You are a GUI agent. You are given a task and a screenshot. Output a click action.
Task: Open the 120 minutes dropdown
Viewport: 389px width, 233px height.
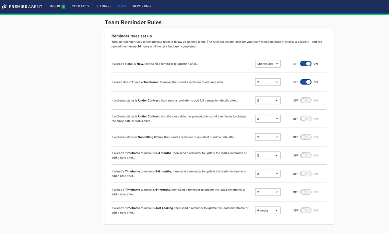(x=267, y=64)
